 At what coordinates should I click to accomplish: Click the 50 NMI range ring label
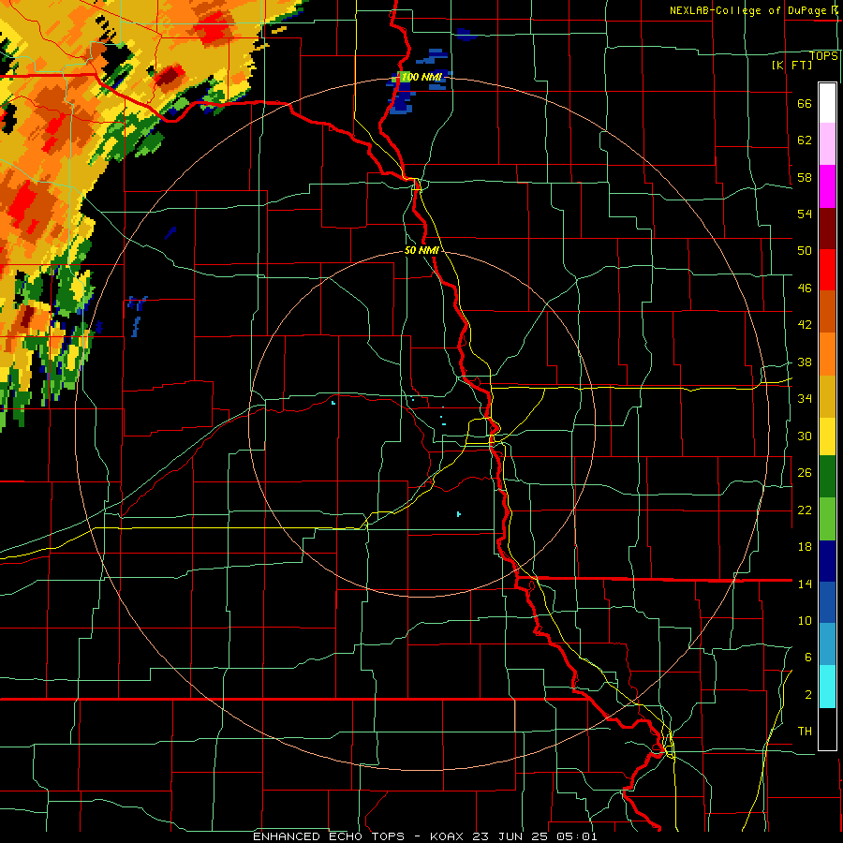[421, 250]
